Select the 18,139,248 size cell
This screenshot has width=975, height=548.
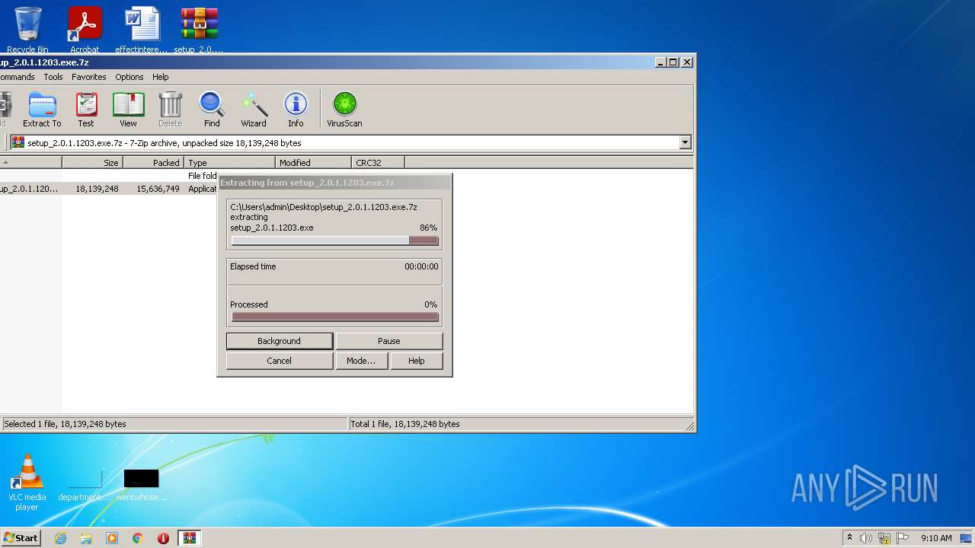(x=97, y=189)
